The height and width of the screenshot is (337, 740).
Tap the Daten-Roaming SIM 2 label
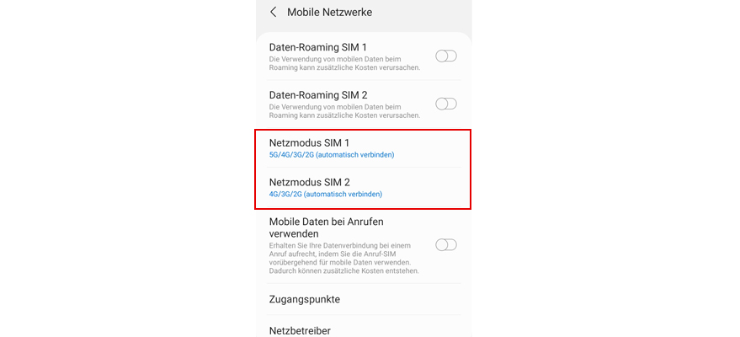318,95
